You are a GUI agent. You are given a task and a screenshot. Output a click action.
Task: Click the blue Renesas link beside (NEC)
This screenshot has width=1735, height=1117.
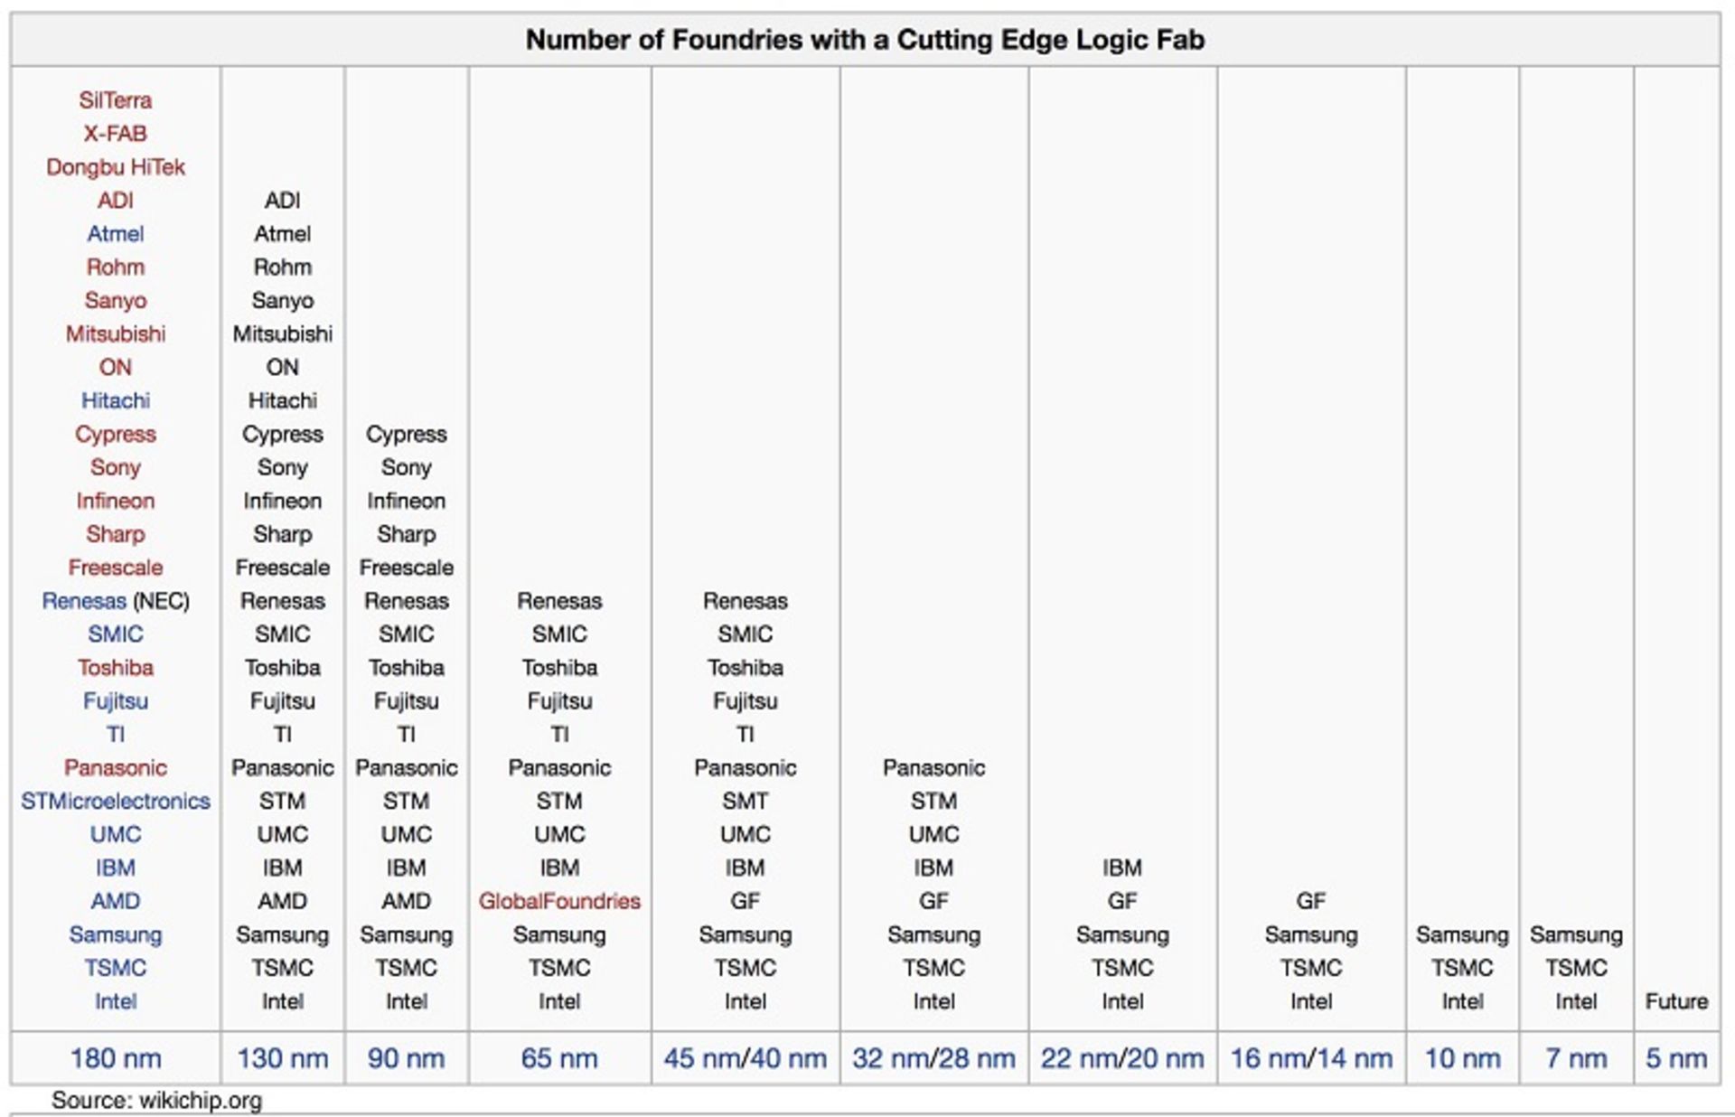(x=84, y=601)
